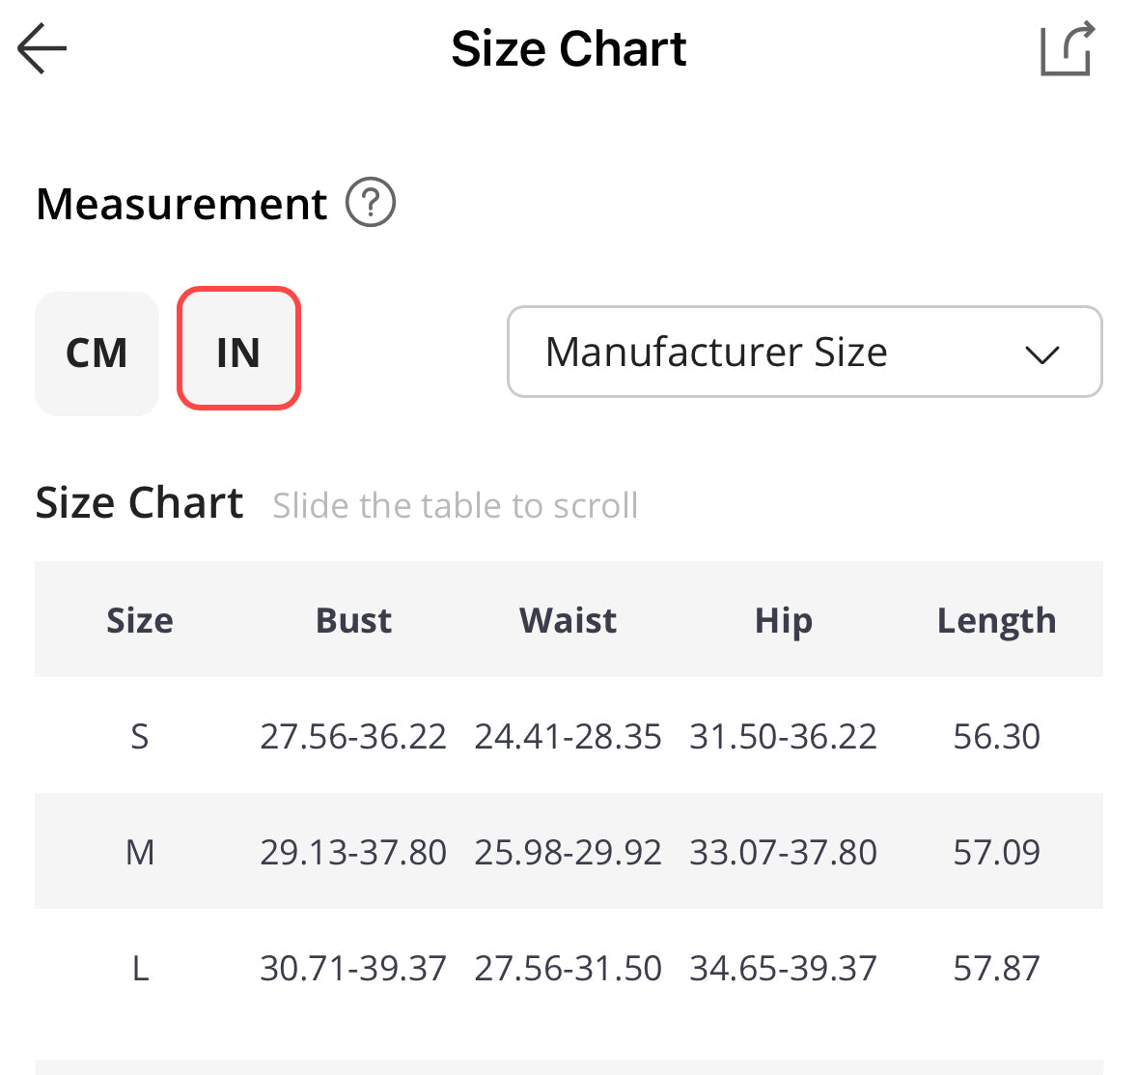The height and width of the screenshot is (1075, 1138).
Task: Tap waist value 25.98-29.92
Action: [568, 853]
